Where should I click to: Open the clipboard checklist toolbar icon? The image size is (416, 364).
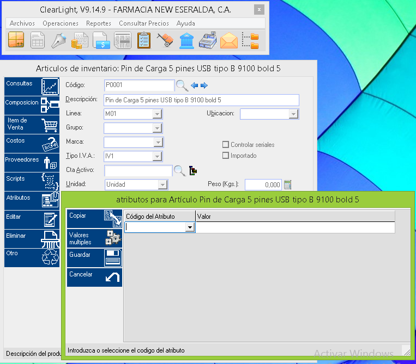144,41
